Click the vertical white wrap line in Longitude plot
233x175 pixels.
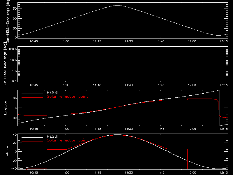pos(220,108)
